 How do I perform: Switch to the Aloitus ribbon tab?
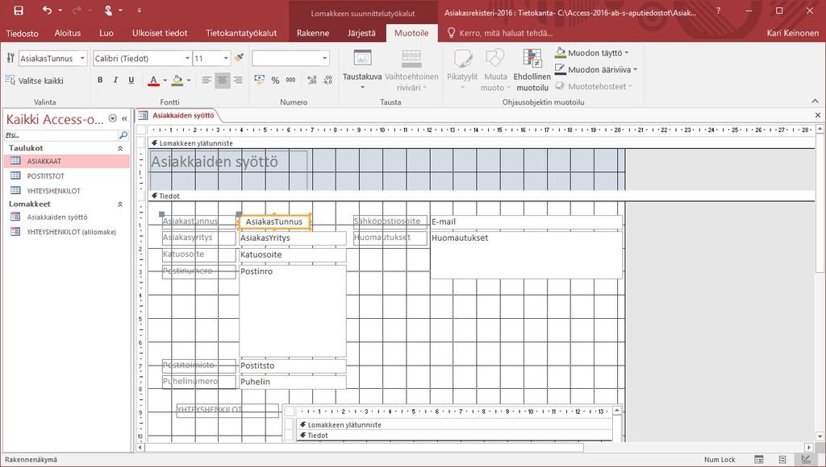pyautogui.click(x=68, y=33)
